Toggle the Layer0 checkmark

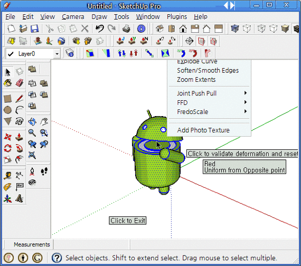click(x=11, y=54)
